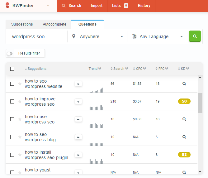This screenshot has height=178, width=208.
Task: Check the box for how to improve wordpress seo
Action: click(x=12, y=102)
